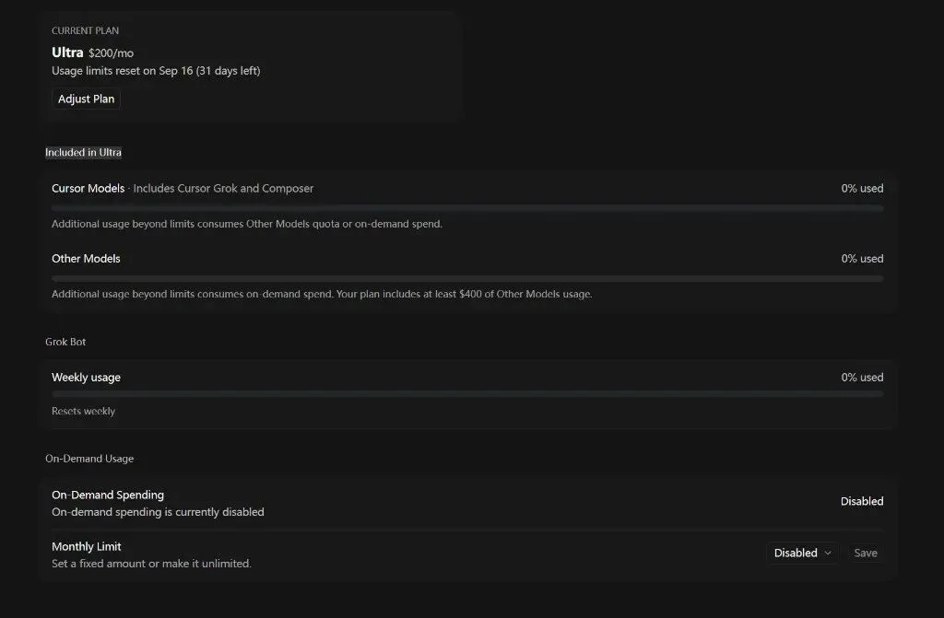Click the Monthly Limit label
Screen dimensions: 944x618
click(86, 546)
